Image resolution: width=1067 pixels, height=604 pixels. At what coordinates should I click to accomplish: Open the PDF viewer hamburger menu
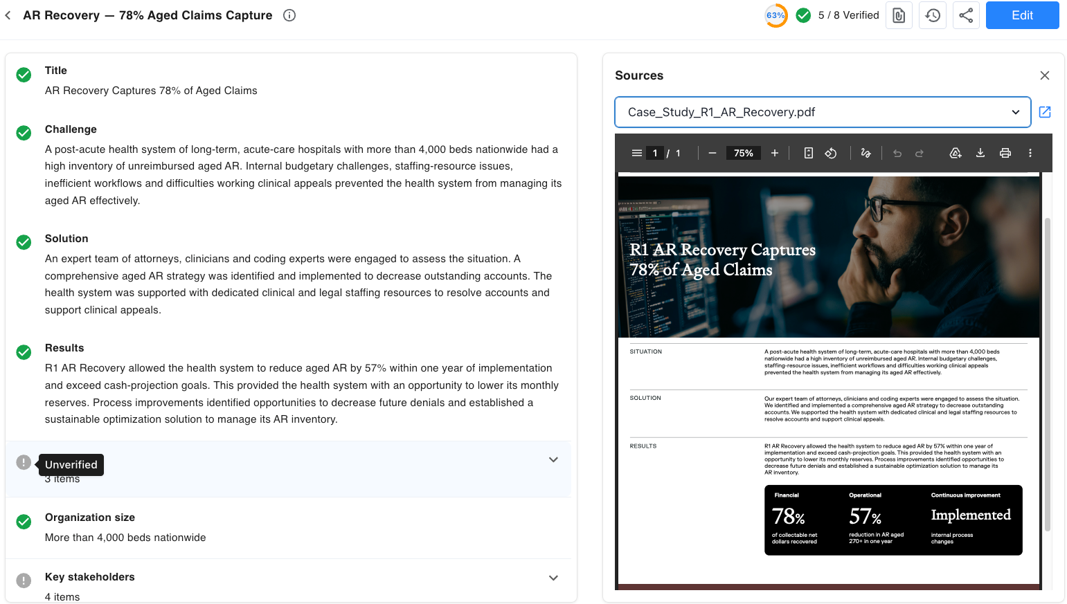pyautogui.click(x=636, y=153)
